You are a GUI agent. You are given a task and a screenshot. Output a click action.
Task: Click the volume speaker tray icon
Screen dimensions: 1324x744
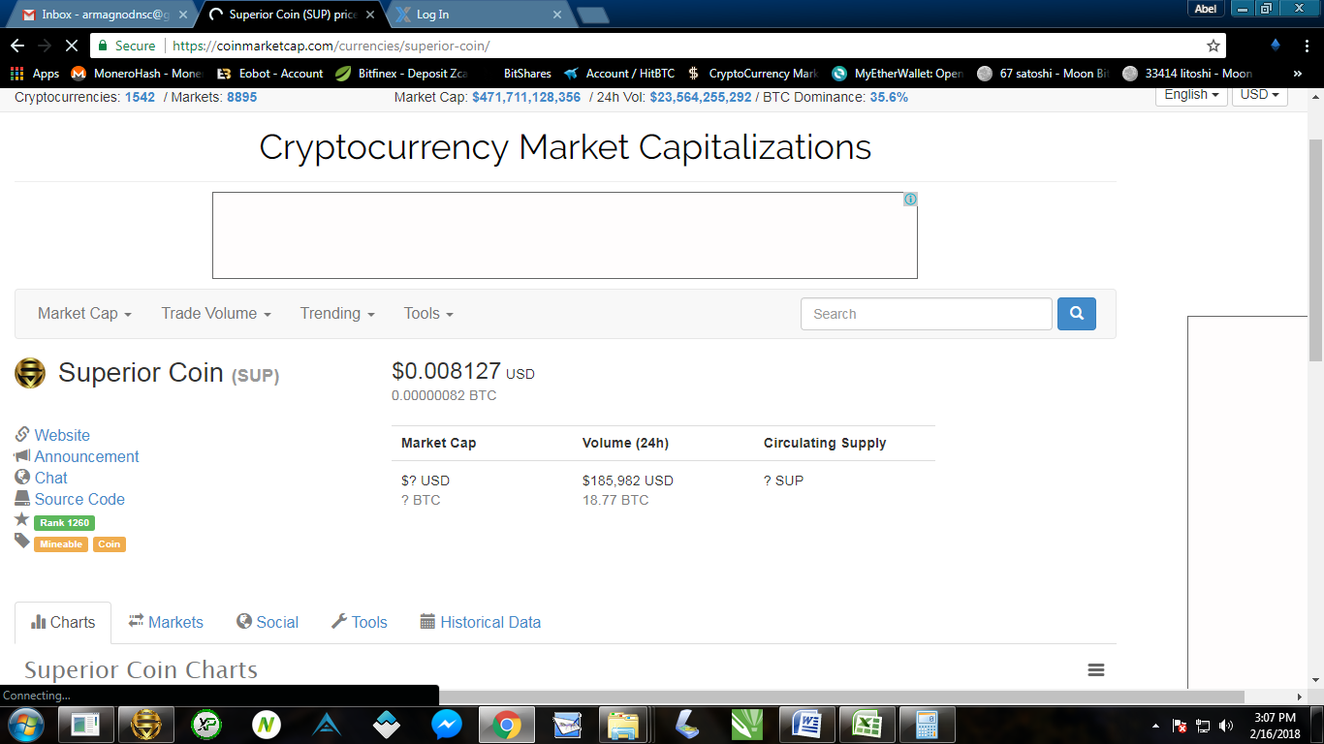pyautogui.click(x=1226, y=726)
